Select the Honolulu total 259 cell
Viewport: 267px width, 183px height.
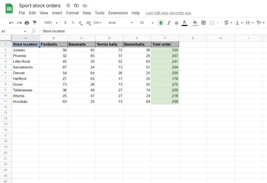tap(165, 101)
